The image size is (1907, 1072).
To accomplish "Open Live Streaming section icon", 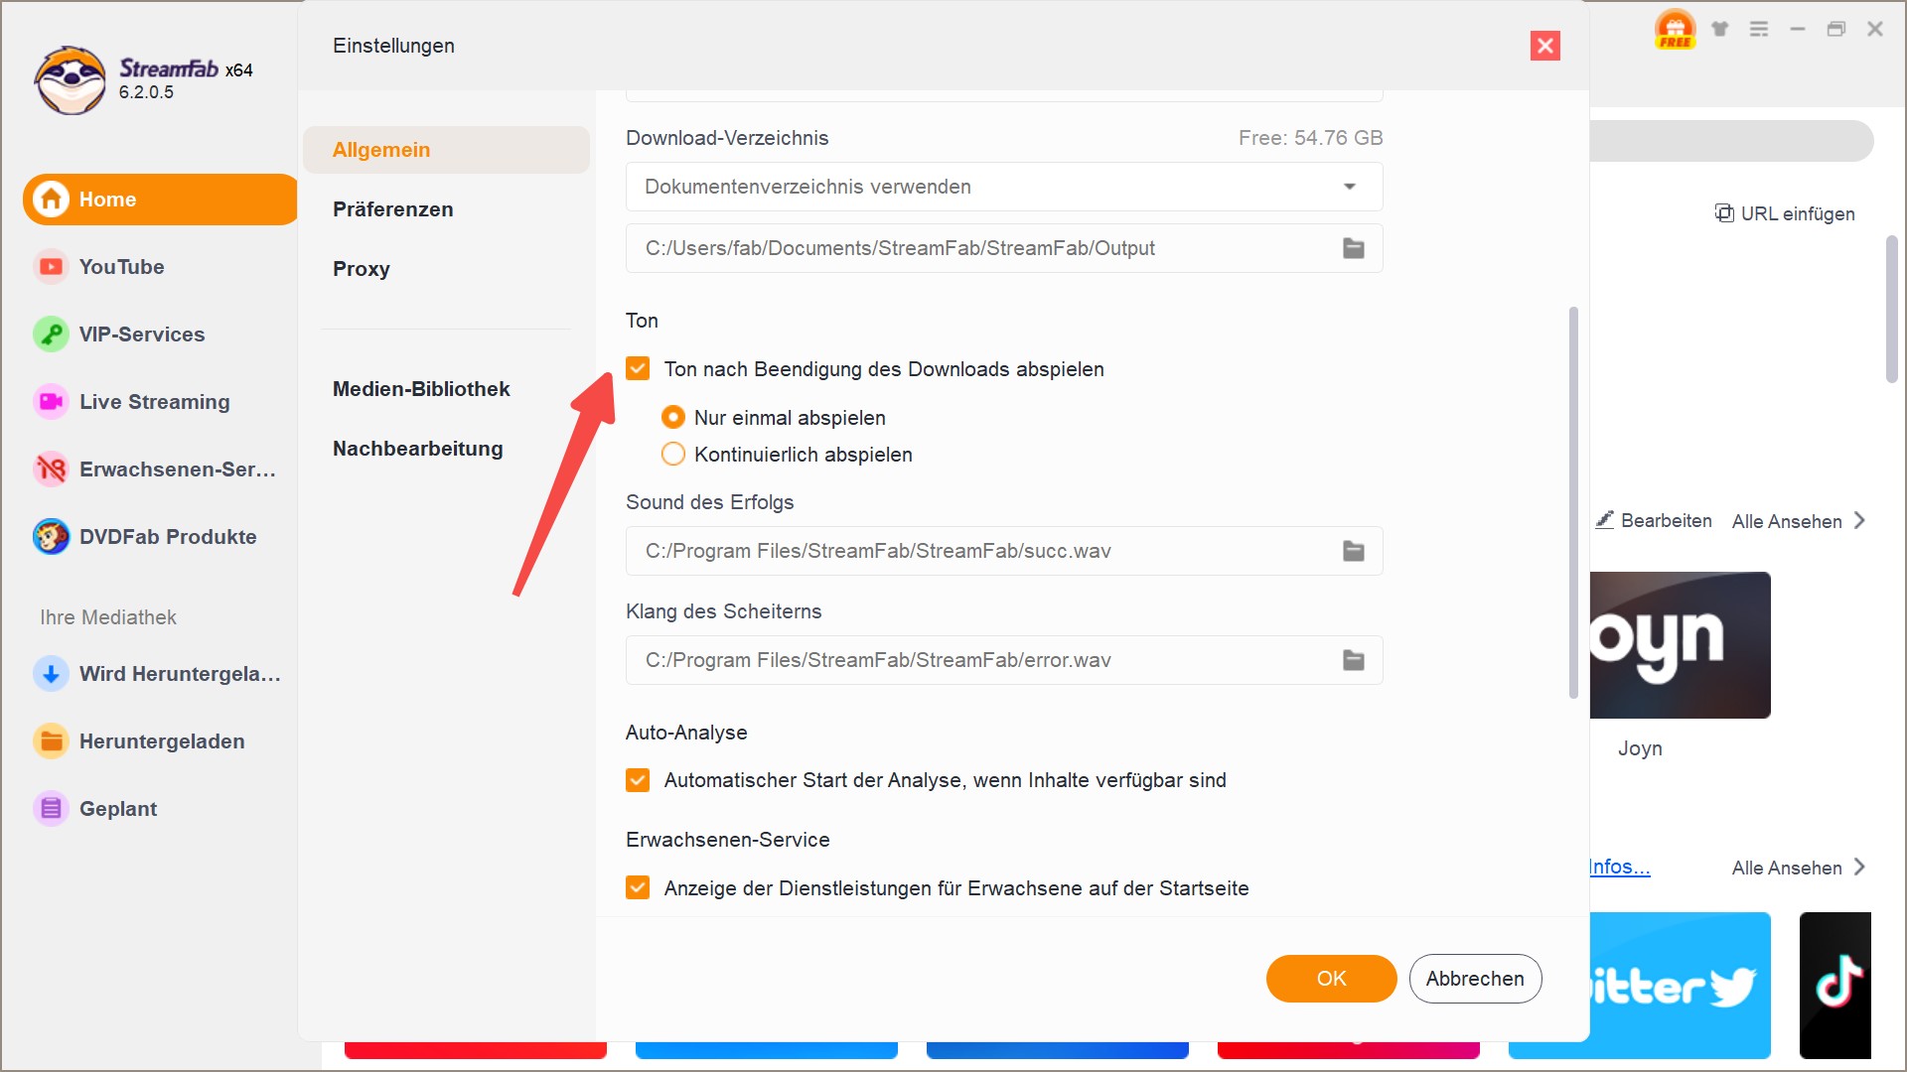I will click(x=50, y=402).
